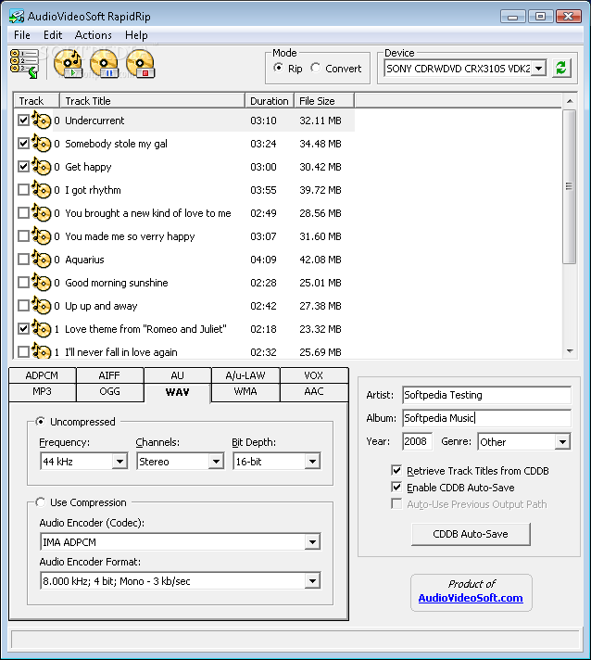Check the I got rhythm track checkbox
591x660 pixels.
[23, 190]
